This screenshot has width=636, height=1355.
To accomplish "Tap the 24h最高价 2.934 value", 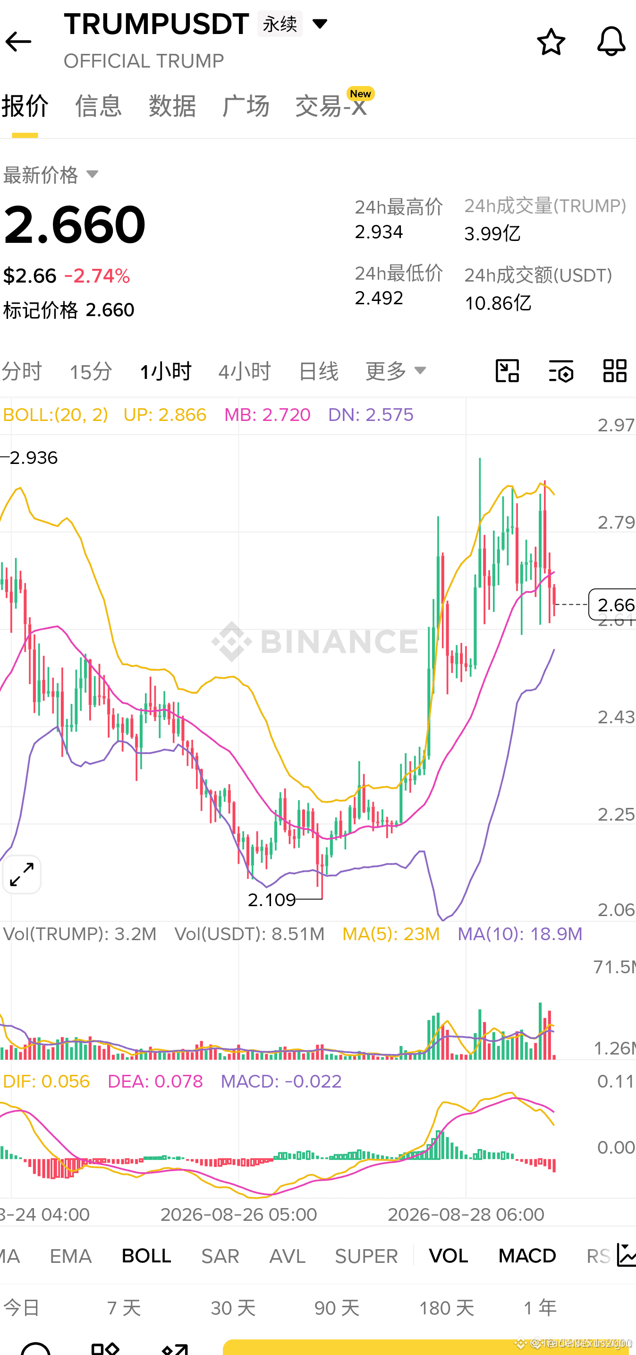I will pyautogui.click(x=379, y=232).
